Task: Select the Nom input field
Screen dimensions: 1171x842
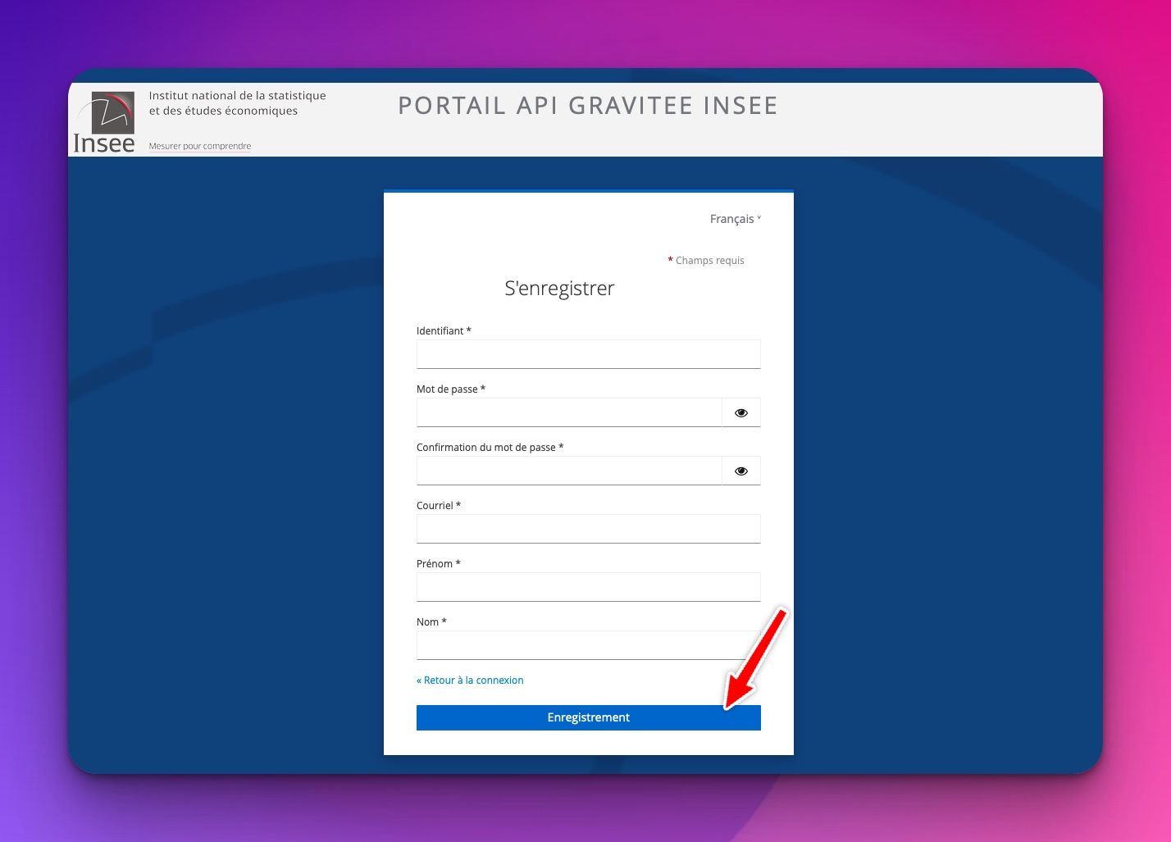Action: pos(589,645)
